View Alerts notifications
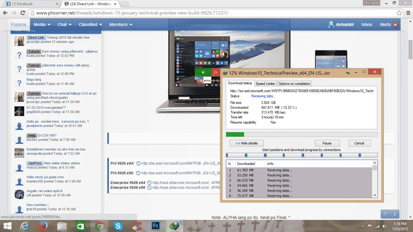The height and width of the screenshot is (232, 413). pos(388,24)
